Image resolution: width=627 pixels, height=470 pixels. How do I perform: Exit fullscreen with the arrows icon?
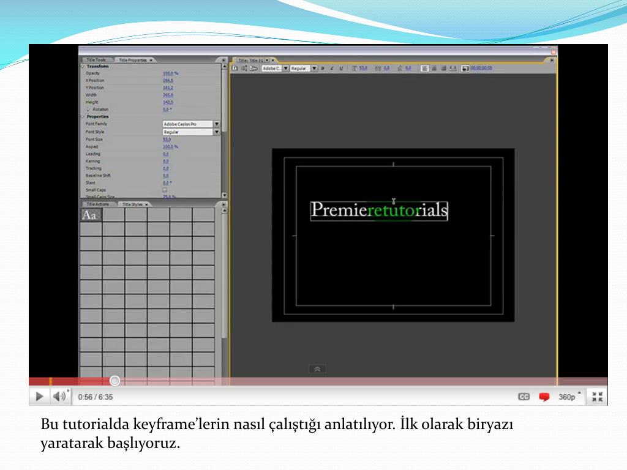click(x=598, y=397)
